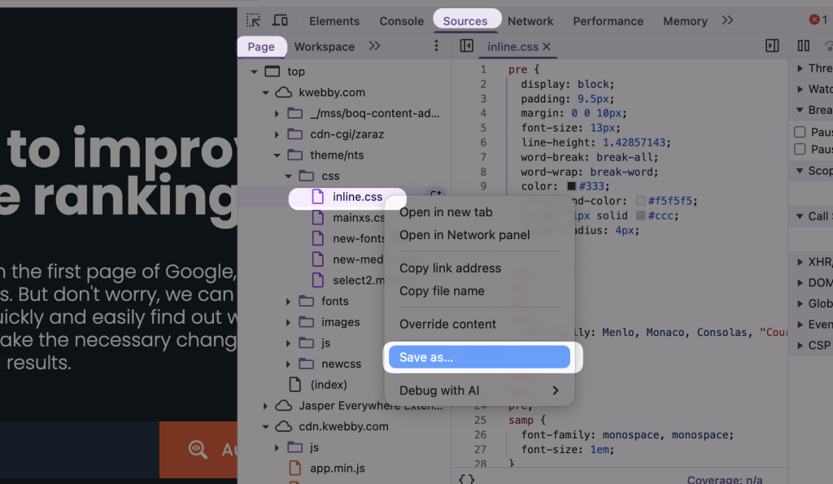This screenshot has width=833, height=484.
Task: Expand the fonts folder
Action: click(287, 301)
